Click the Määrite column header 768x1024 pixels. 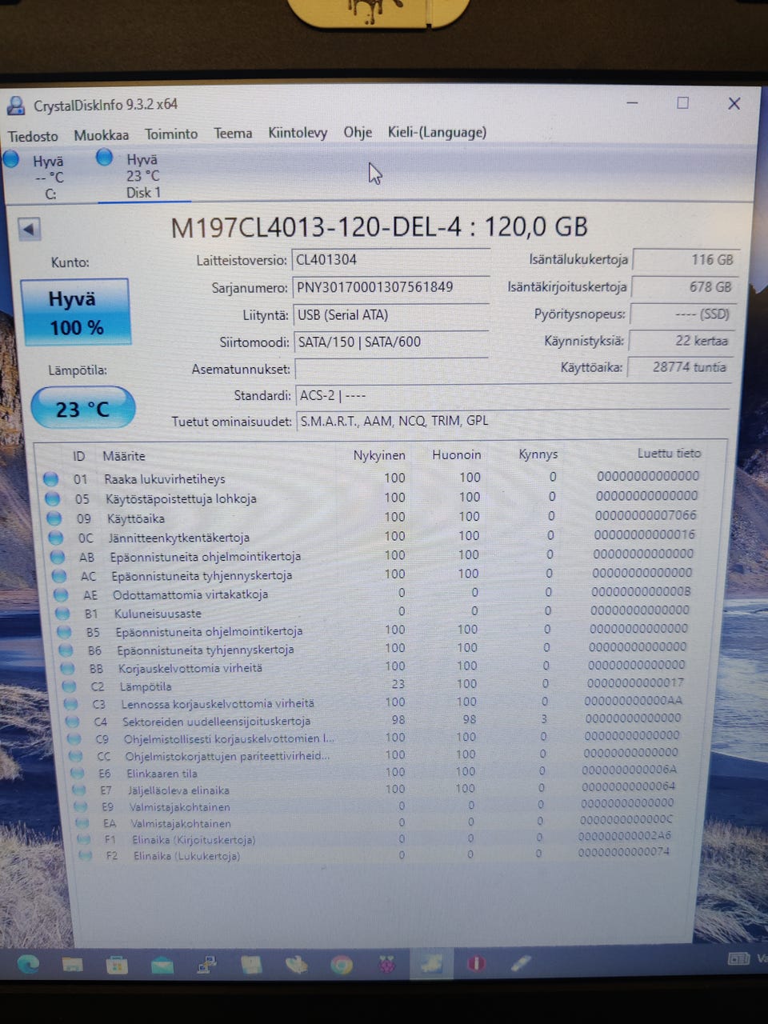click(124, 456)
